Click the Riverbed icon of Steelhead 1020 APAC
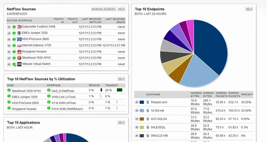267x142 pixels. click(19, 58)
